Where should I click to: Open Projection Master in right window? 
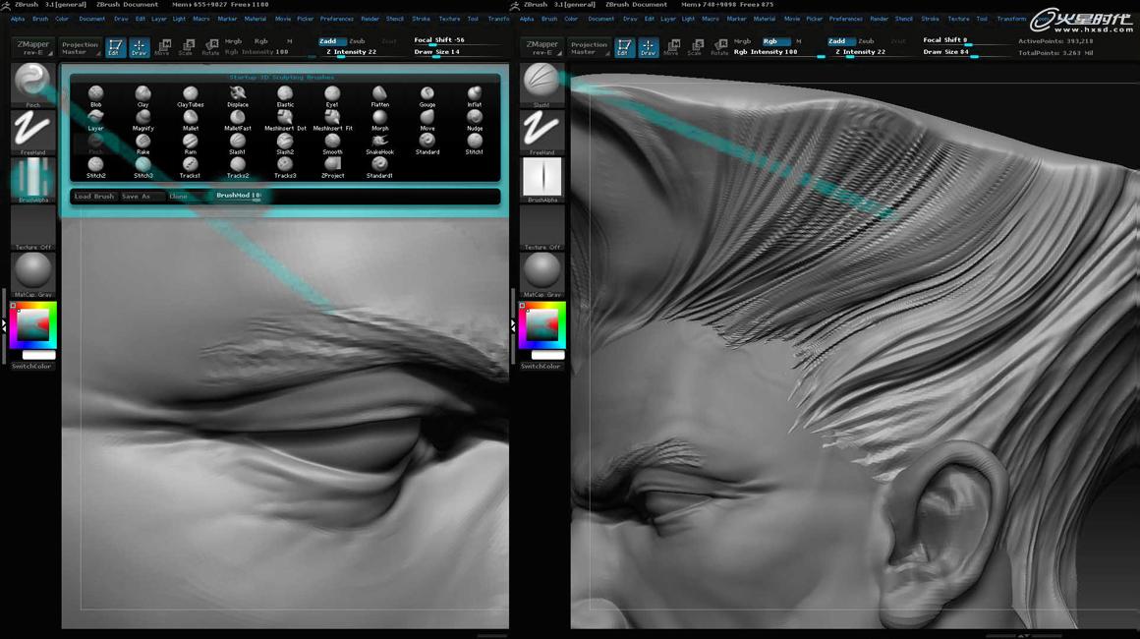[589, 48]
